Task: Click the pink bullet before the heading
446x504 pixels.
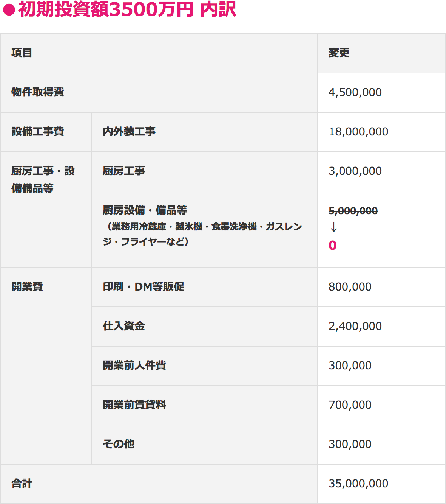Action: tap(8, 10)
